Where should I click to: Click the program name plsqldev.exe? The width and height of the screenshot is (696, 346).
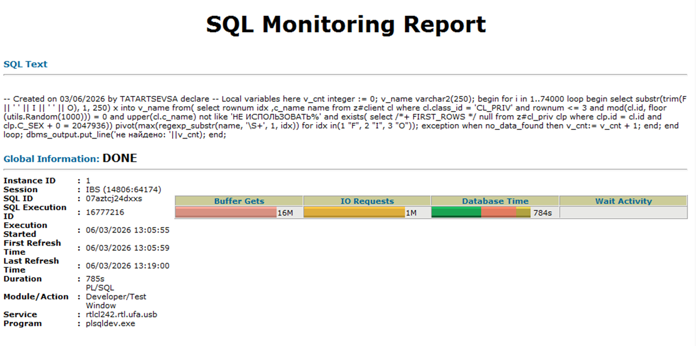tap(111, 324)
